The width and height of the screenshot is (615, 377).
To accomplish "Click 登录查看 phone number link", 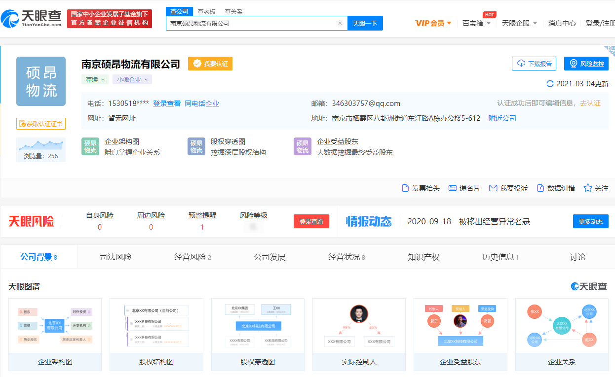I will point(167,103).
